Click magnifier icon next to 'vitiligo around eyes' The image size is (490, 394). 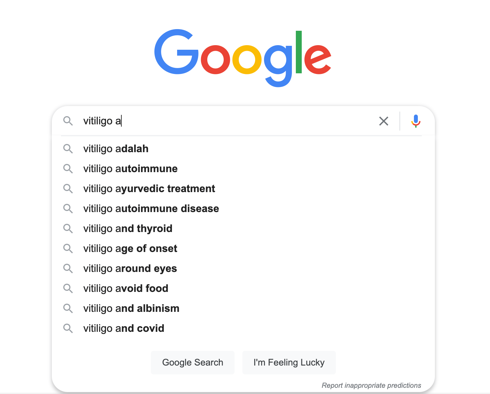pos(68,269)
